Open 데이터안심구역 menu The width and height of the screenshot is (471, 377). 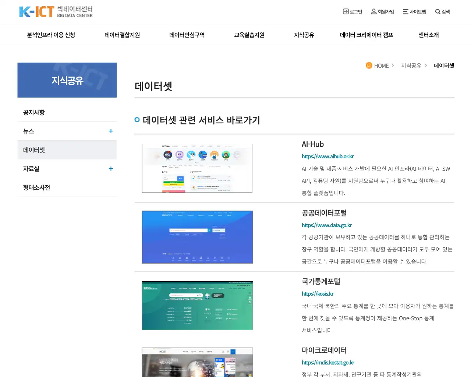[187, 35]
